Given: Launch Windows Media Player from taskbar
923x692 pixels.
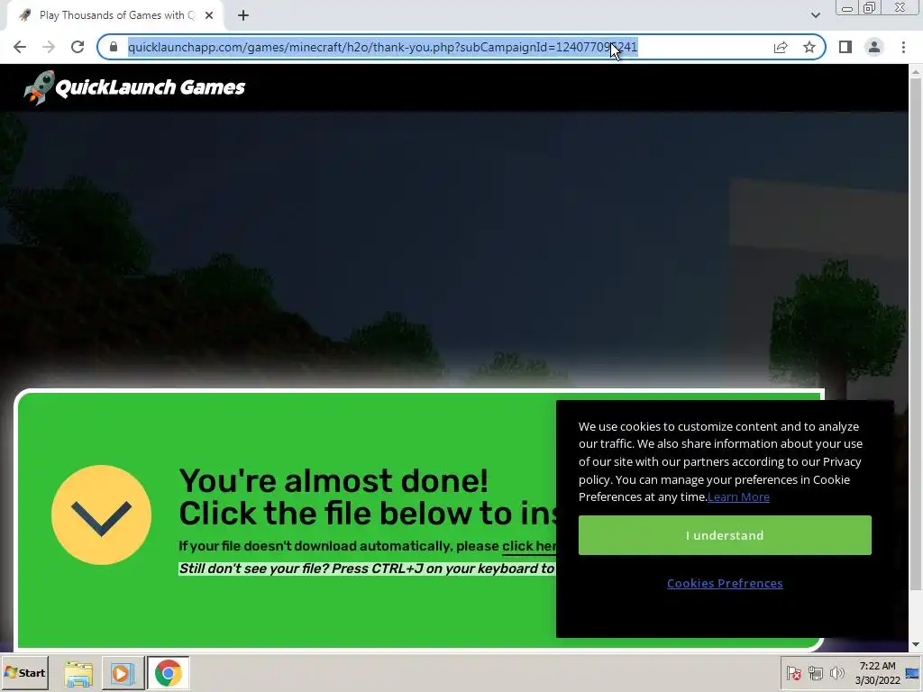Looking at the screenshot, I should (123, 673).
